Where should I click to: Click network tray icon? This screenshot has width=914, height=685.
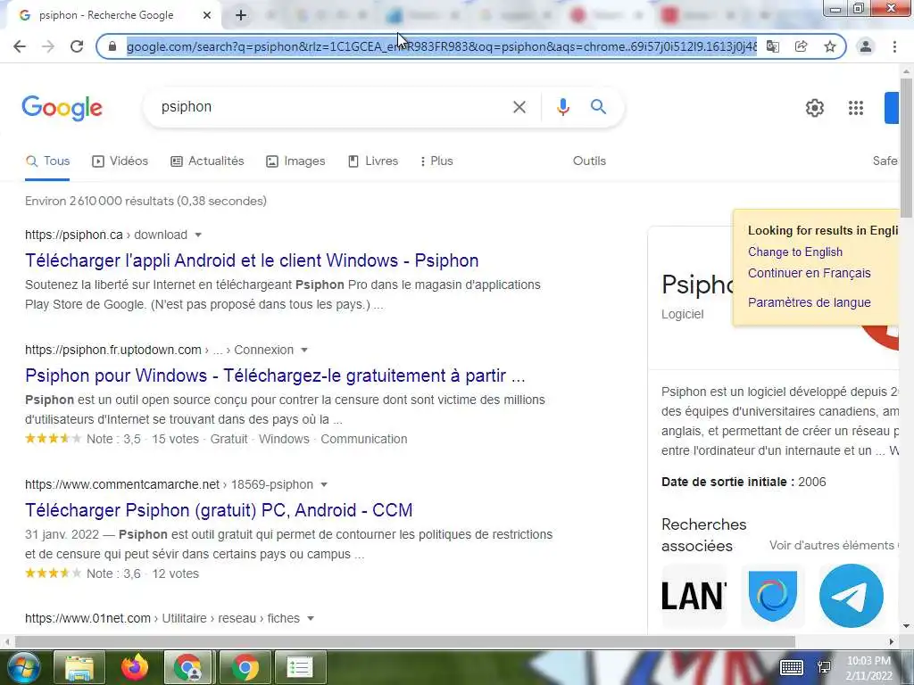pos(825,667)
